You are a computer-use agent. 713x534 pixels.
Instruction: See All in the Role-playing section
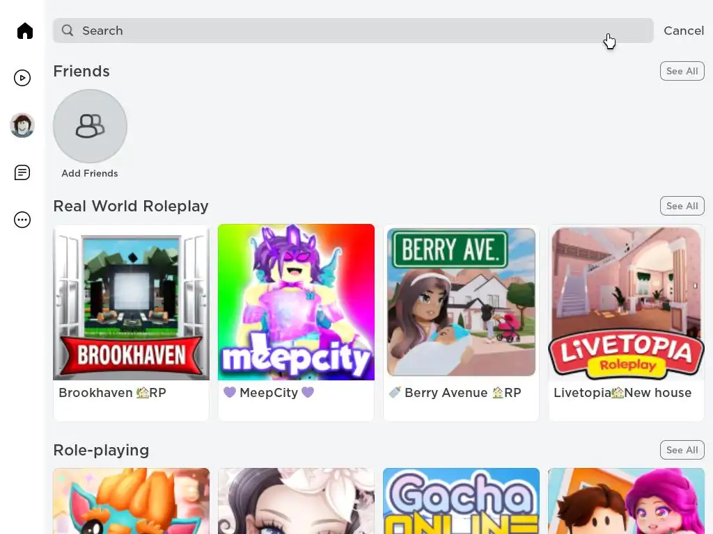[682, 450]
